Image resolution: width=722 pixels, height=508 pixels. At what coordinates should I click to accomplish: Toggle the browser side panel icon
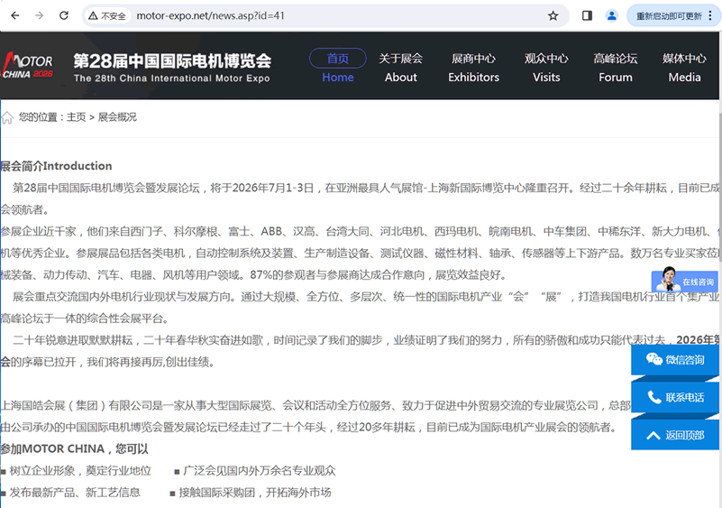click(x=587, y=15)
